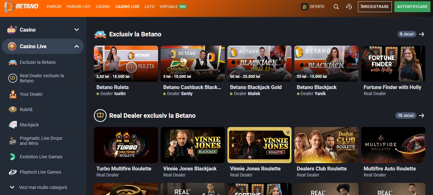This screenshot has width=433, height=195.
Task: Expand the Casino sidebar section chevron
Action: tap(77, 30)
